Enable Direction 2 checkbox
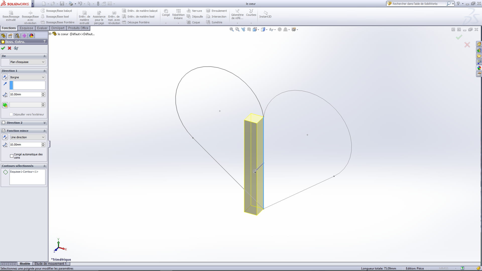Image resolution: width=482 pixels, height=271 pixels. click(4, 123)
